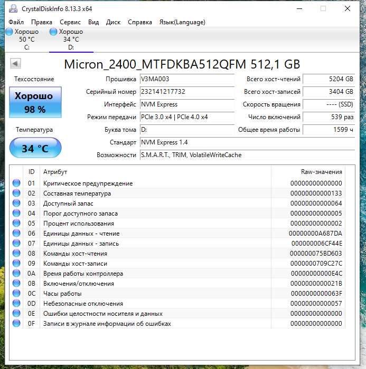Open the Язык(Language) menu
This screenshot has height=369, width=366.
click(x=182, y=22)
